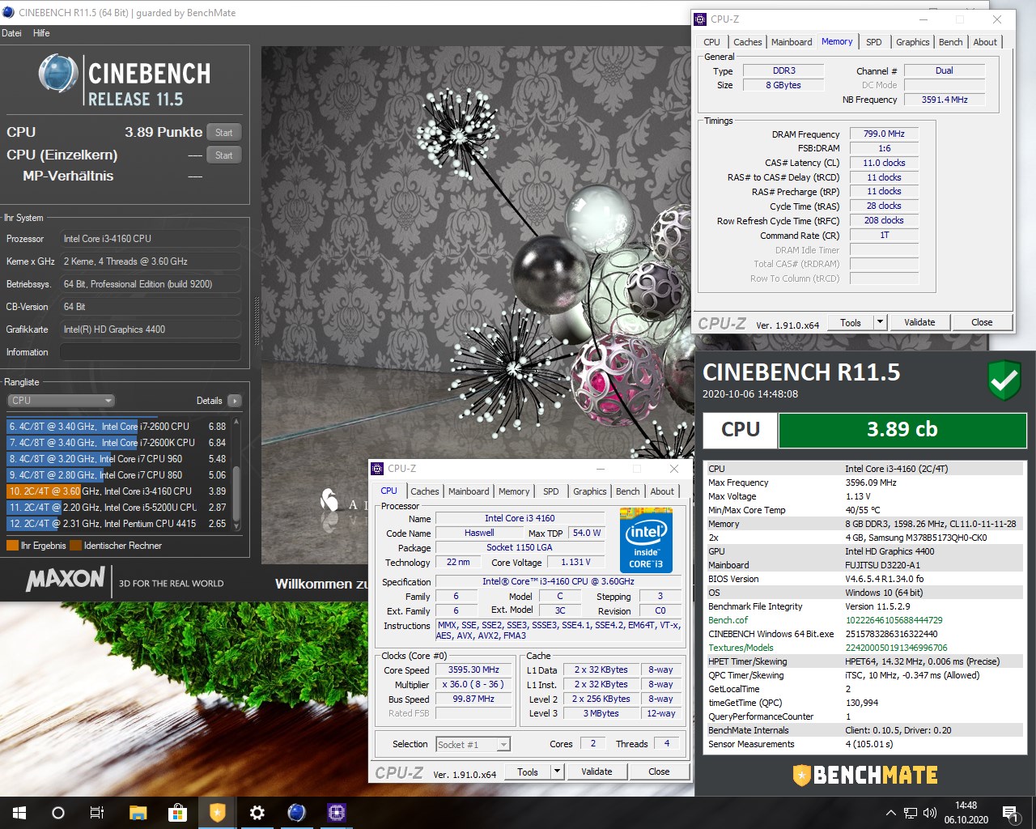Image resolution: width=1036 pixels, height=829 pixels.
Task: Click the green 3.89 cb score bar
Action: pyautogui.click(x=902, y=430)
